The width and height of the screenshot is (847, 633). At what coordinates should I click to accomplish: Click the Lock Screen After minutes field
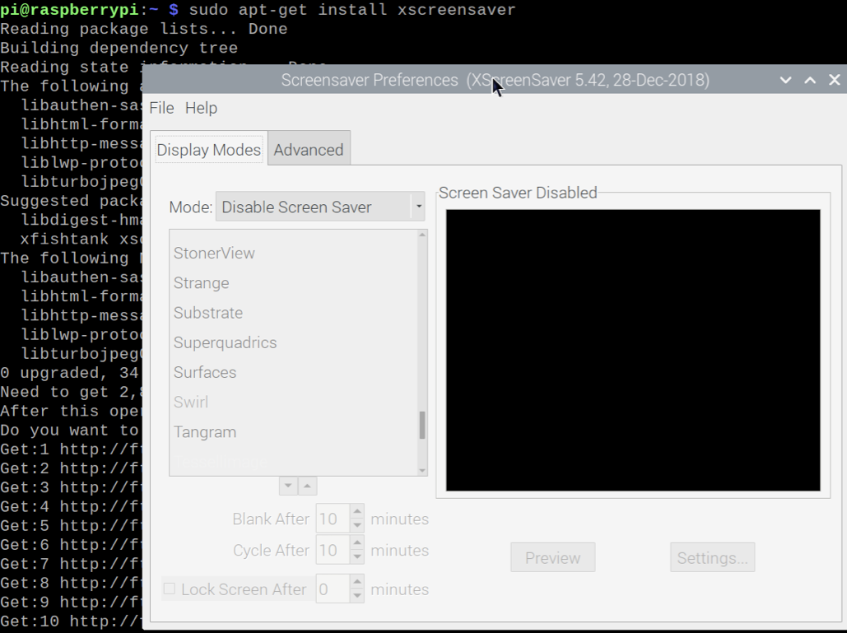pyautogui.click(x=333, y=589)
